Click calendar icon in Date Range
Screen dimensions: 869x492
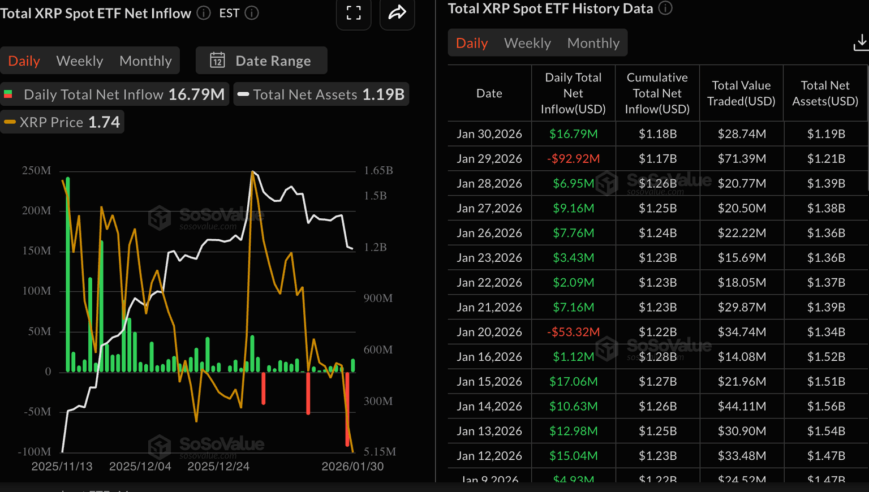(x=217, y=61)
